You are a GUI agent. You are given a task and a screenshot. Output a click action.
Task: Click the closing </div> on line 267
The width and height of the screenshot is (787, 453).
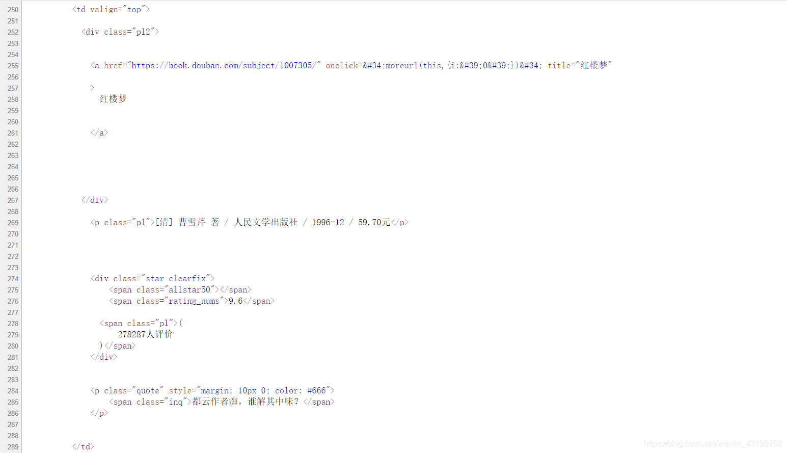95,200
